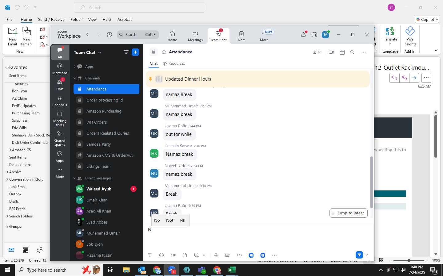Create New Email in Outlook
This screenshot has height=276, width=443.
[x=13, y=36]
